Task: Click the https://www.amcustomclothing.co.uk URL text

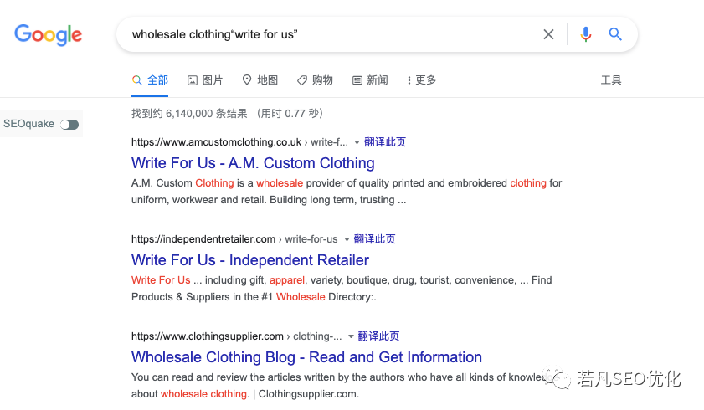Action: 217,142
